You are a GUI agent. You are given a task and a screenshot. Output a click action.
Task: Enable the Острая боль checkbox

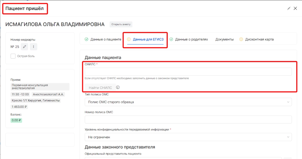click(x=13, y=56)
